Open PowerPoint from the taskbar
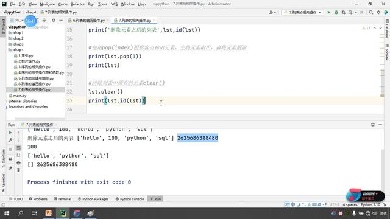This screenshot has height=219, width=390. (49, 214)
